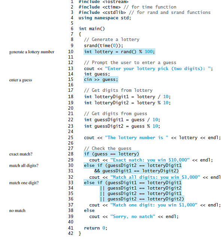Click the highlighted 'if (guess == lottery)' condition
The image size is (221, 239).
pyautogui.click(x=111, y=154)
